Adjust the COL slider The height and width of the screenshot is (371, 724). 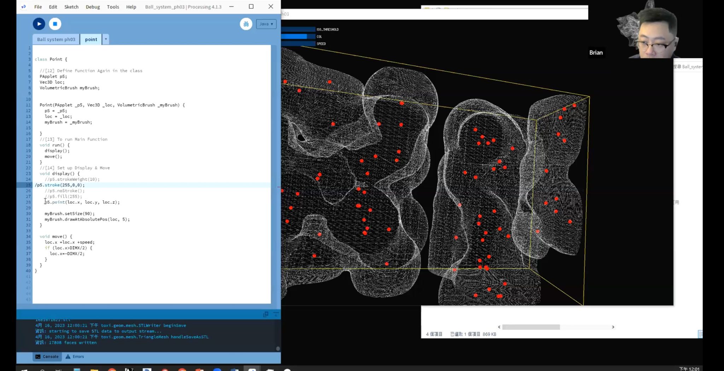[298, 37]
